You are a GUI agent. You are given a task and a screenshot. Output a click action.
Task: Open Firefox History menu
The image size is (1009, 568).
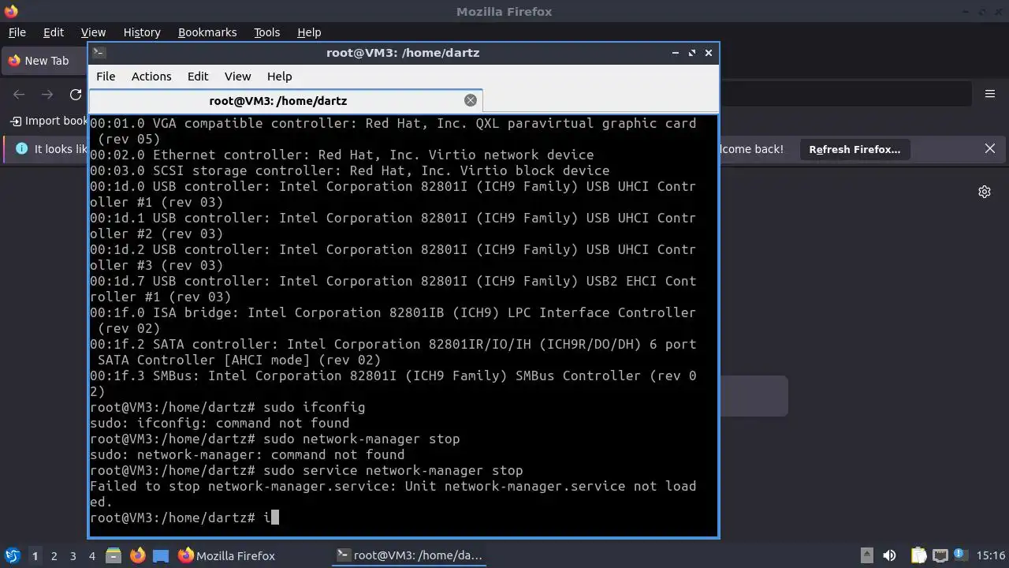(142, 32)
